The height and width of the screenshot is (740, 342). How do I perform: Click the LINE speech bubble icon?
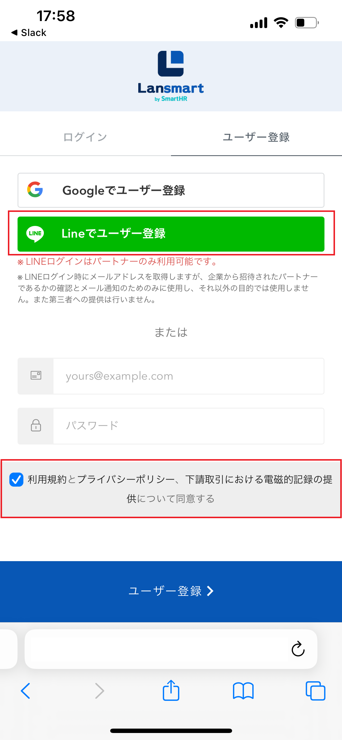point(35,234)
